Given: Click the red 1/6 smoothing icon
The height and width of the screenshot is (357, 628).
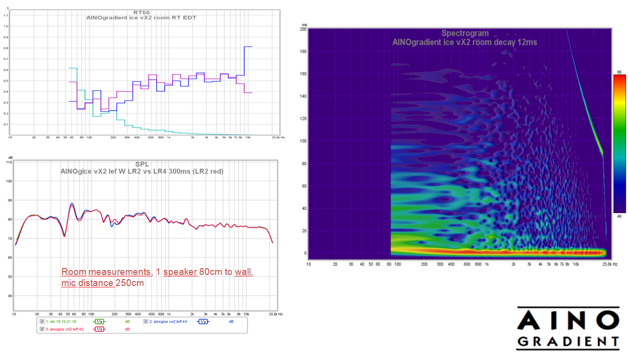Looking at the screenshot, I should pos(99,329).
